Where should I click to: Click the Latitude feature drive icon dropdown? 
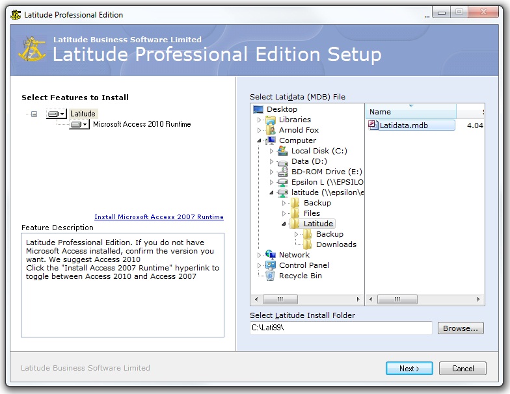point(57,114)
